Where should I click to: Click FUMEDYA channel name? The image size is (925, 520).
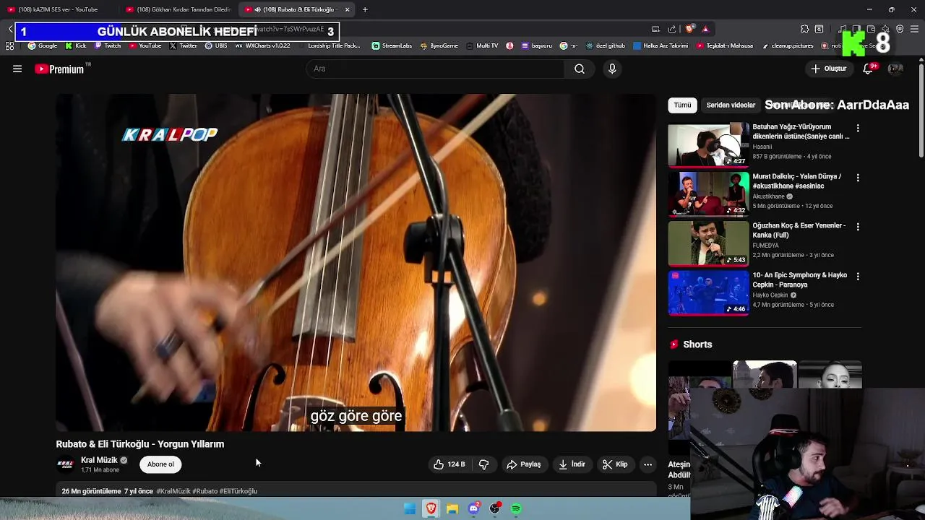pyautogui.click(x=766, y=246)
